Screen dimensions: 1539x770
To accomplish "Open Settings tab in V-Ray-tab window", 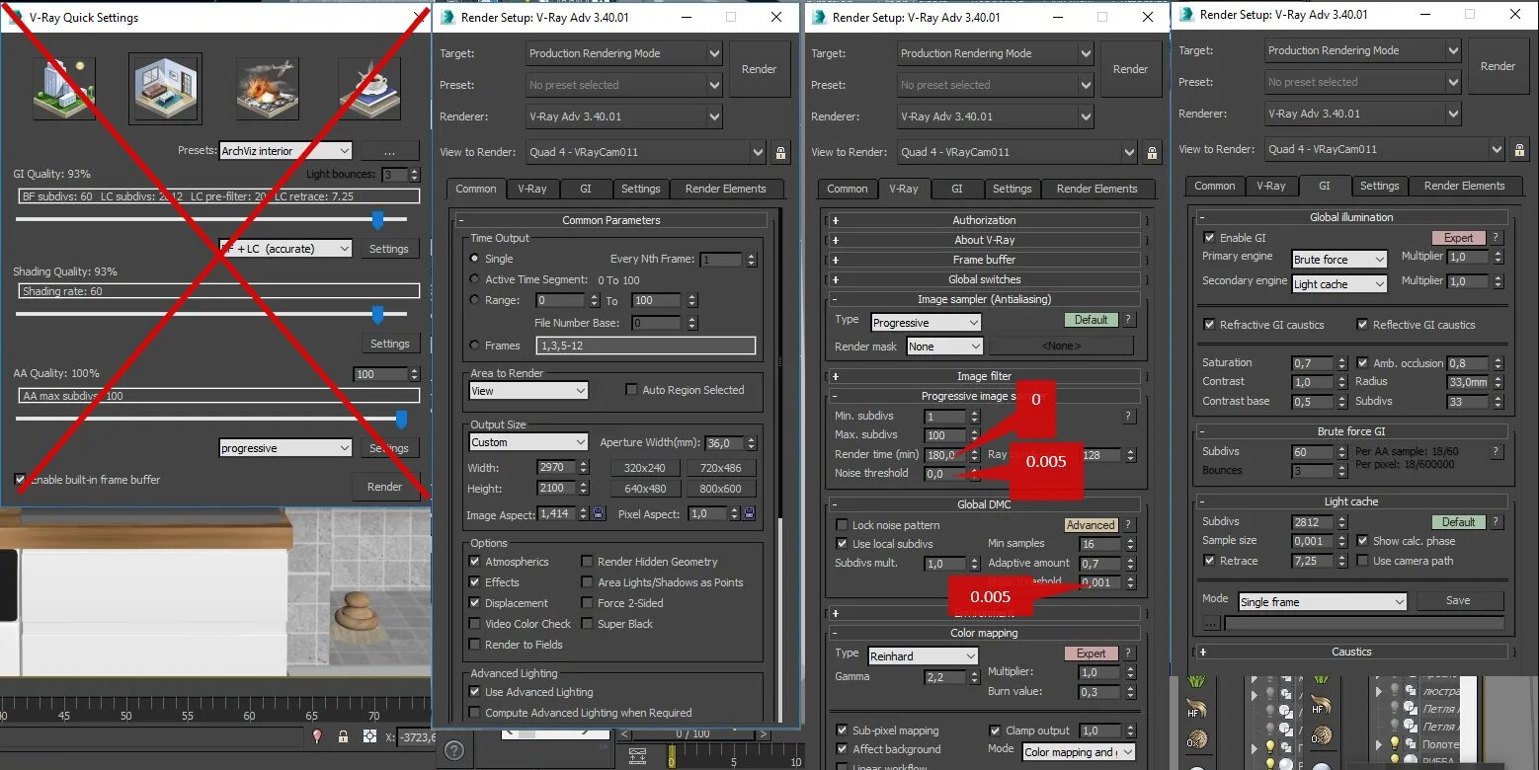I will pyautogui.click(x=1012, y=189).
